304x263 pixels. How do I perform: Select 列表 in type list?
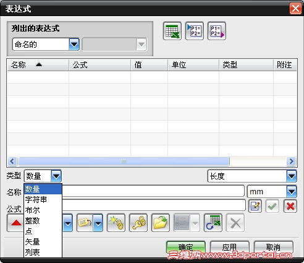pyautogui.click(x=43, y=252)
